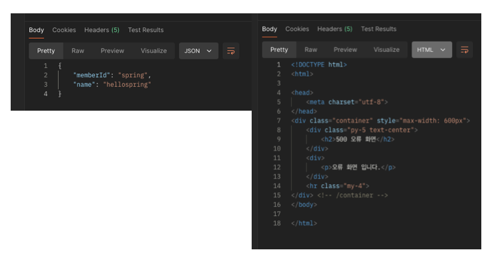498x264 pixels.
Task: Open the JSON format dropdown
Action: pyautogui.click(x=198, y=51)
